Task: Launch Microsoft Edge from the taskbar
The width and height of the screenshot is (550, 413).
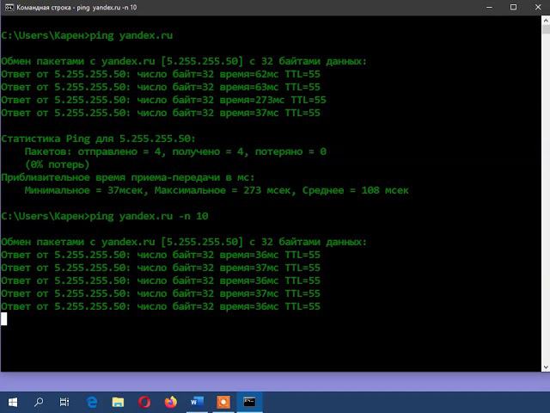Action: [x=92, y=402]
